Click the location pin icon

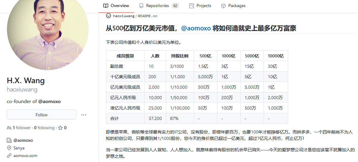tap(9, 148)
